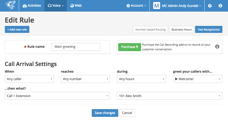The height and width of the screenshot is (123, 228).
Task: Click the info icon in top navigation bar
Action: coord(220,6)
